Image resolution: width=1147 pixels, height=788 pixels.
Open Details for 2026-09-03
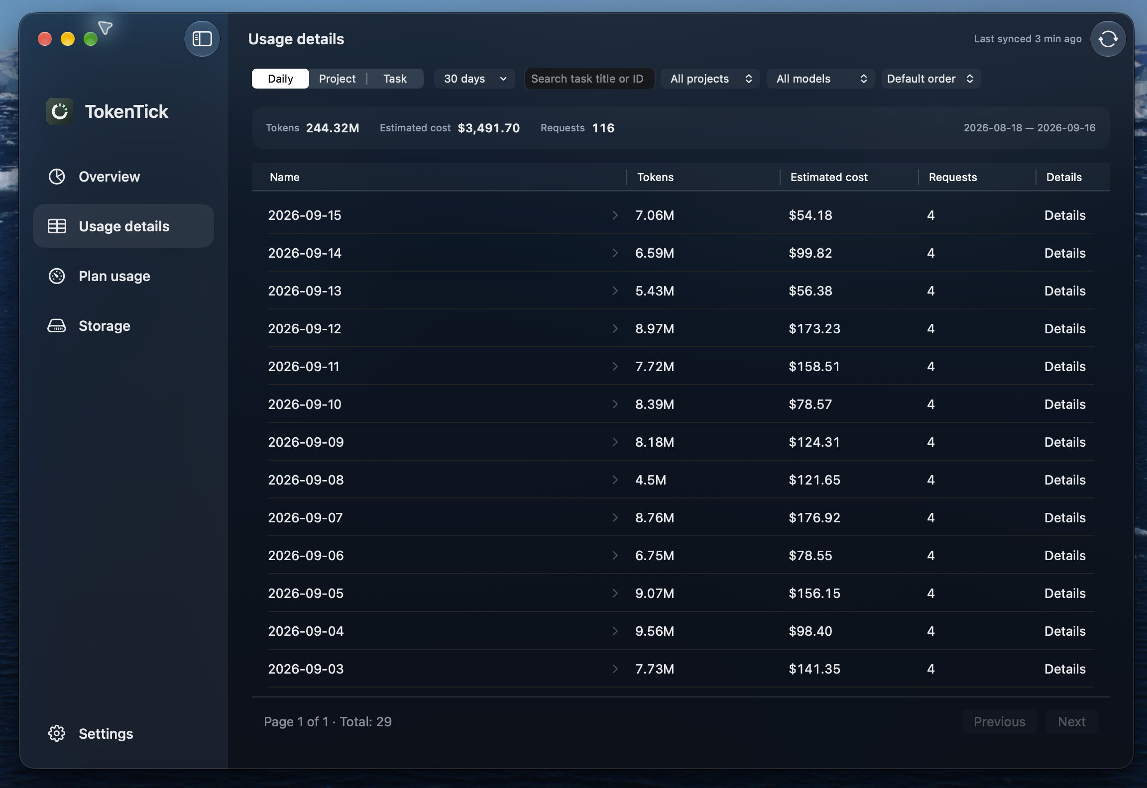pyautogui.click(x=1065, y=669)
